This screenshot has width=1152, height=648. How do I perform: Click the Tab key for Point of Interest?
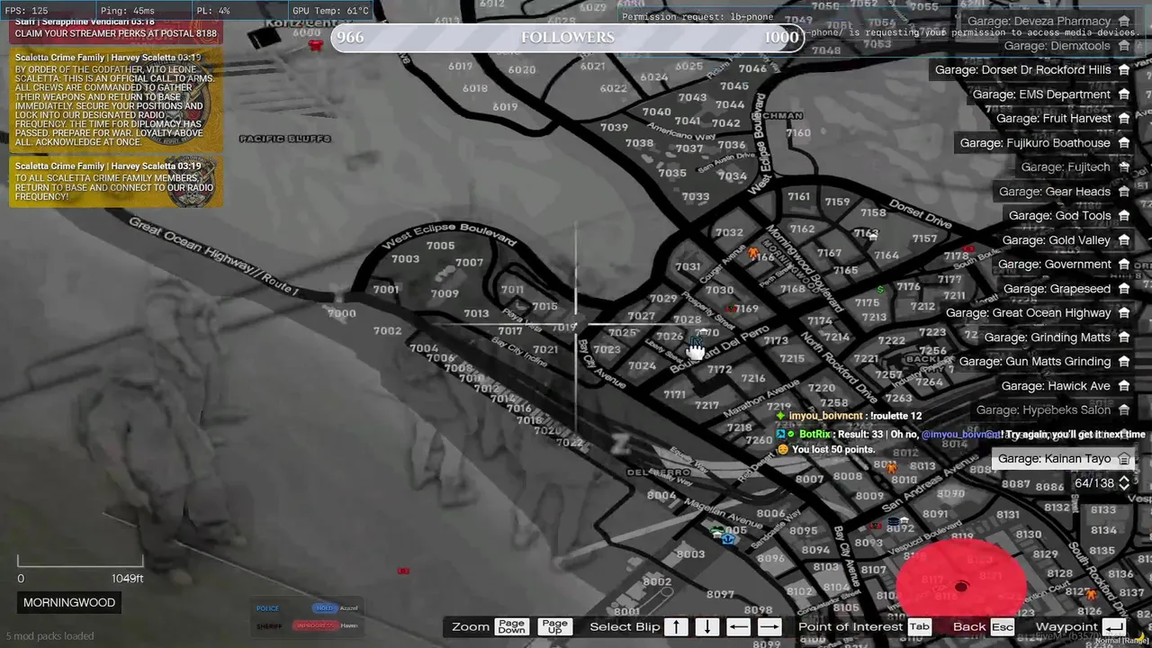click(919, 626)
